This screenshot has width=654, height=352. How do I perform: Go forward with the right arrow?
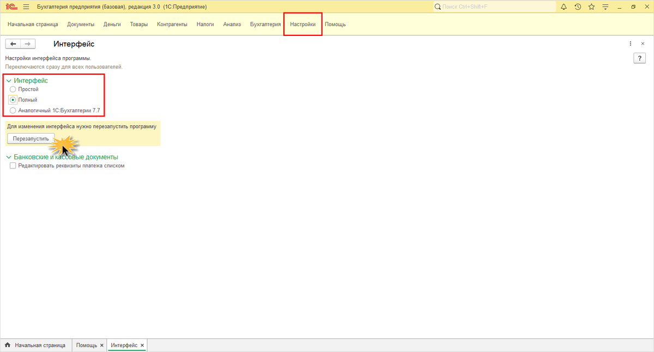click(x=28, y=44)
